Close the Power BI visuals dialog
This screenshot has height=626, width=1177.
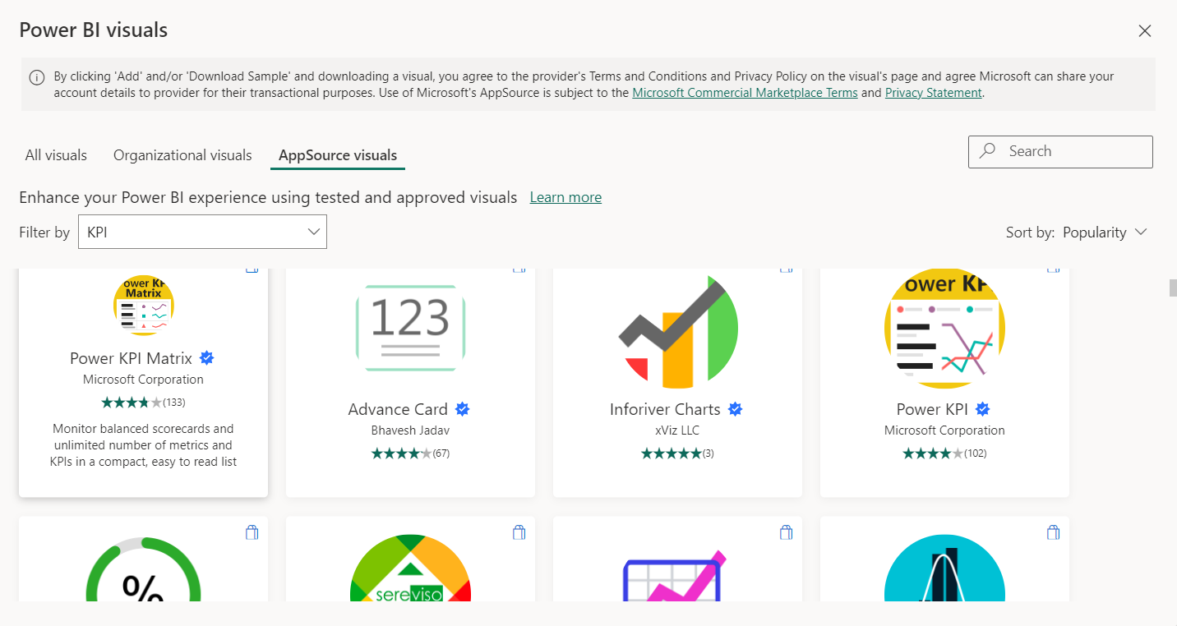point(1144,31)
